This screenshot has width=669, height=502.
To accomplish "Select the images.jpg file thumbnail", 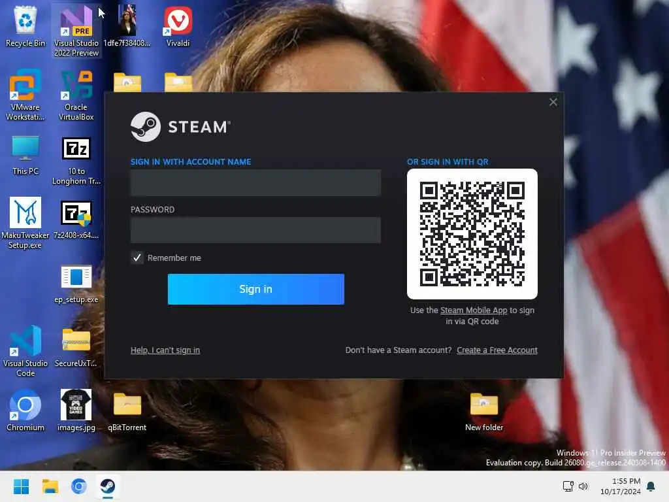I will pyautogui.click(x=76, y=410).
